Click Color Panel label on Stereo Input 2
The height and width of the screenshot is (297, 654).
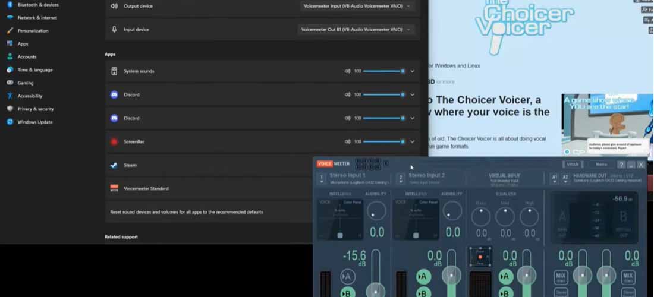[x=429, y=203]
